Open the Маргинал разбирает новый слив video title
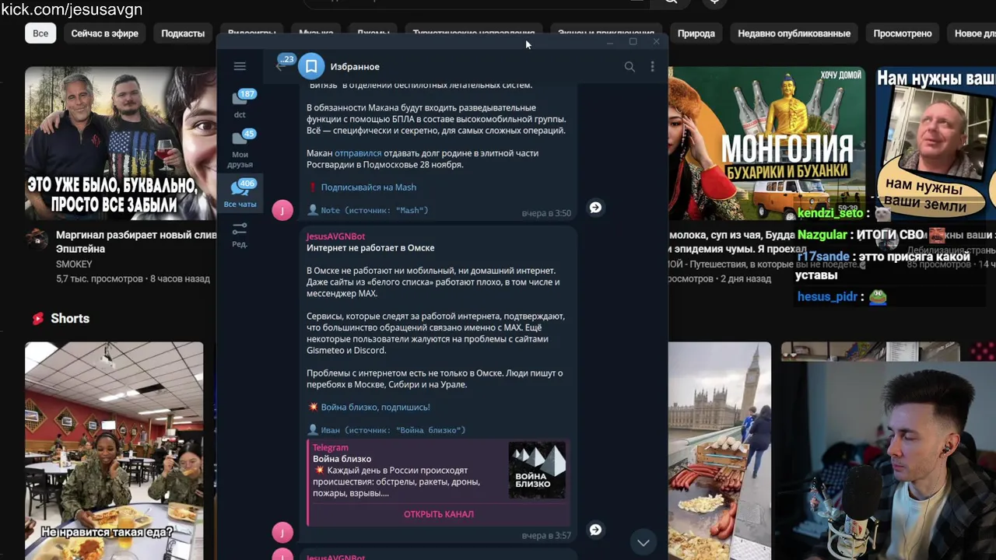The height and width of the screenshot is (560, 996). [135, 242]
